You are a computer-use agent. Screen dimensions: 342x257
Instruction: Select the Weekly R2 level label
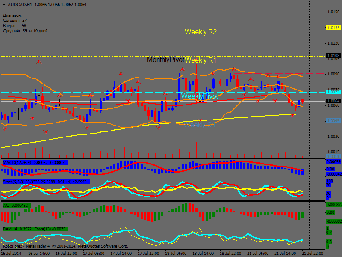[x=200, y=32]
